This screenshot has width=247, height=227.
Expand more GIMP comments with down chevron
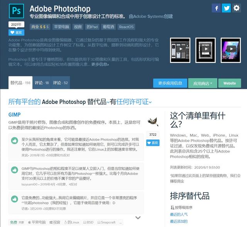tap(138, 218)
